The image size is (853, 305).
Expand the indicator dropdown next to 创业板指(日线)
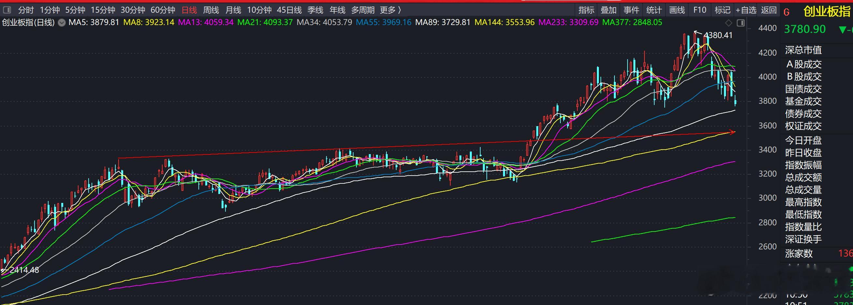click(62, 23)
